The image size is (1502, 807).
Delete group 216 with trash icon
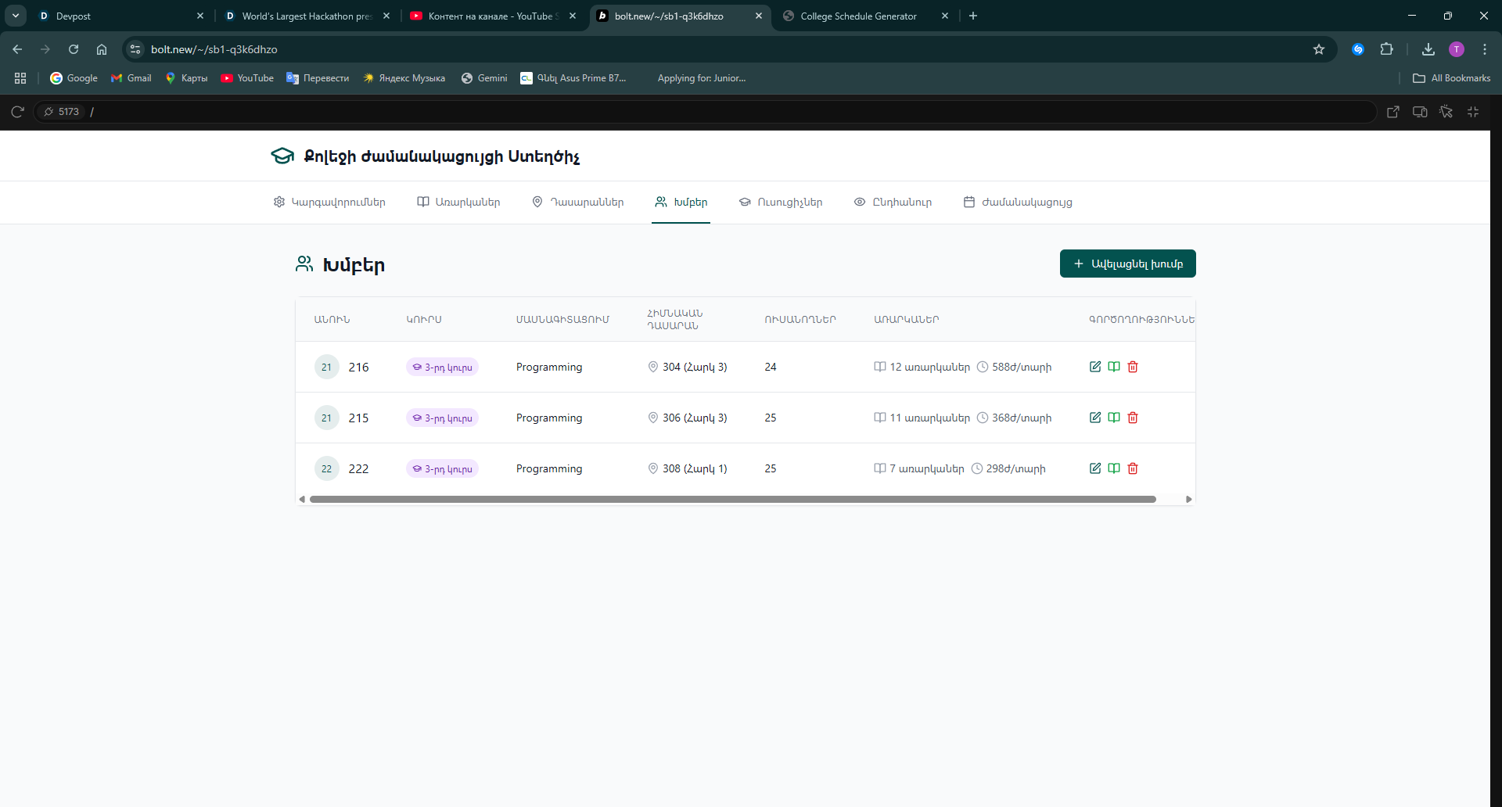1133,367
